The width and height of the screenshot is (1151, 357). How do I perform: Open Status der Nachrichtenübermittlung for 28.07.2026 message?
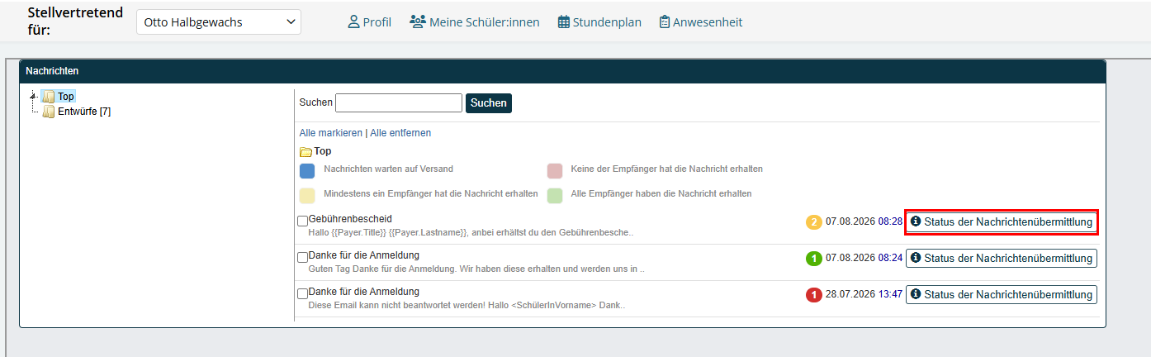coord(1002,294)
